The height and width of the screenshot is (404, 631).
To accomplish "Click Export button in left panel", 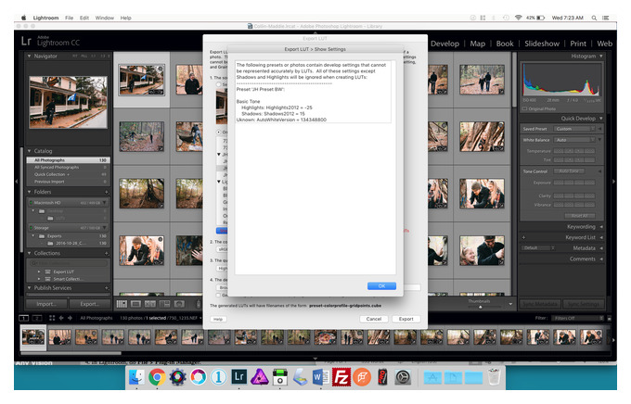I will [x=89, y=304].
